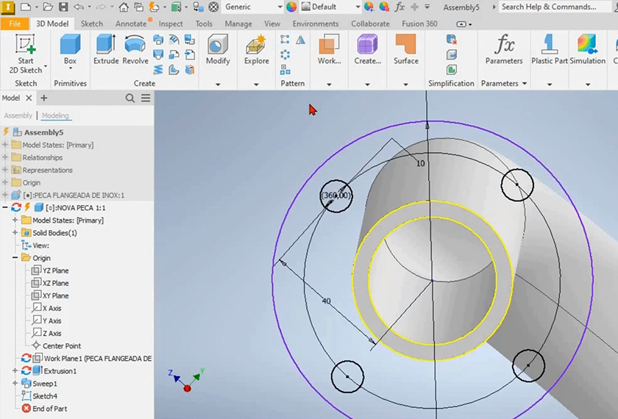Open the browser search icon
Image resolution: width=618 pixels, height=419 pixels.
point(130,98)
